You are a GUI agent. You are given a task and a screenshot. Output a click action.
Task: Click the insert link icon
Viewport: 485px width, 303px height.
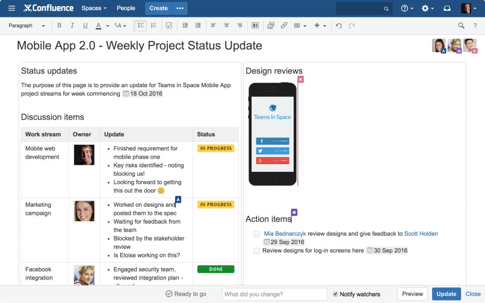pos(284,26)
